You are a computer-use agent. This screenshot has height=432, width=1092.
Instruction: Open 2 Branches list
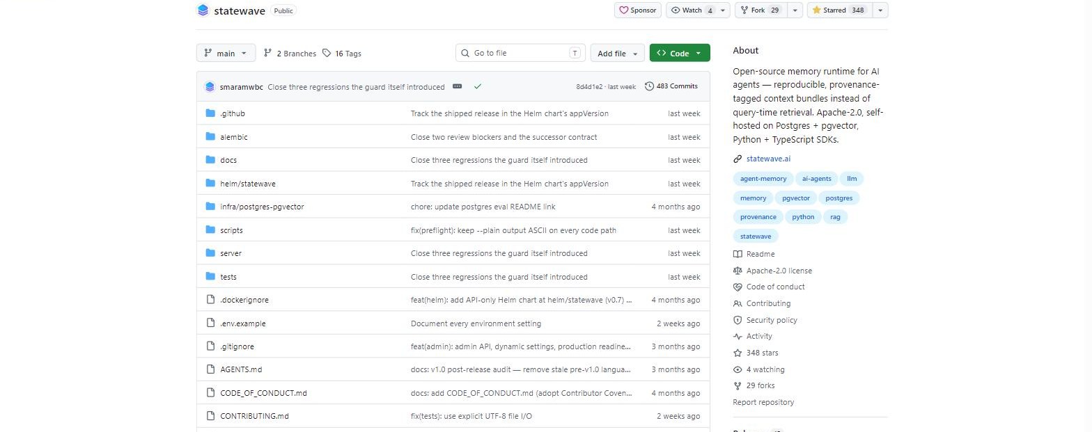(x=290, y=54)
